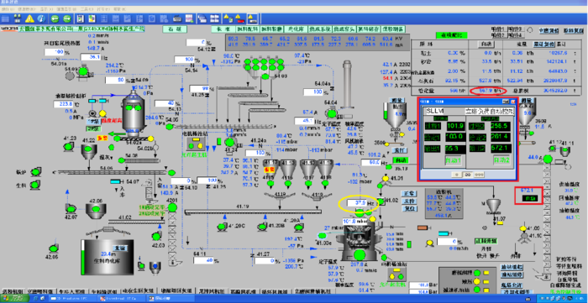Select the 石膏 tab button
The width and height of the screenshot is (588, 303).
[175, 29]
